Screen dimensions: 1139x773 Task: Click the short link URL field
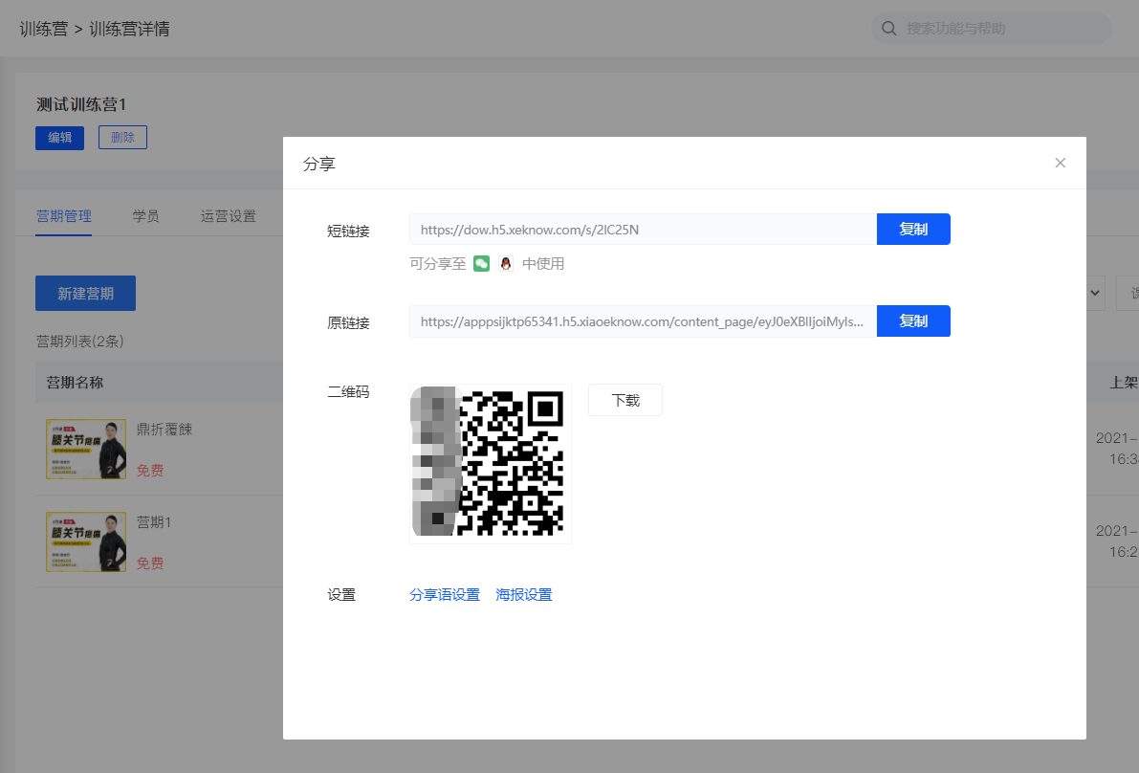click(x=643, y=230)
